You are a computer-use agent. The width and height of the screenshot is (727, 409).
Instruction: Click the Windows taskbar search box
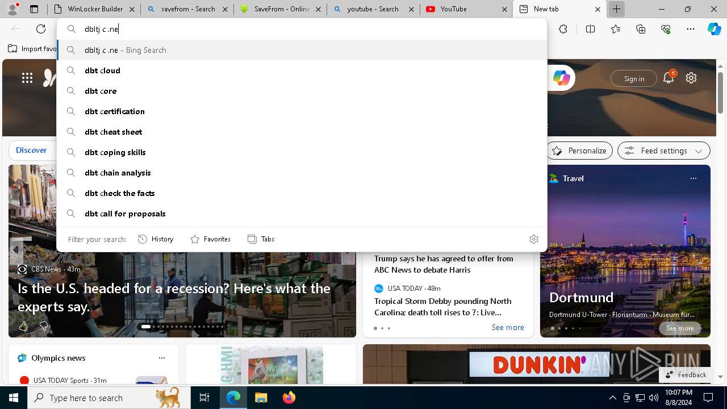(109, 398)
